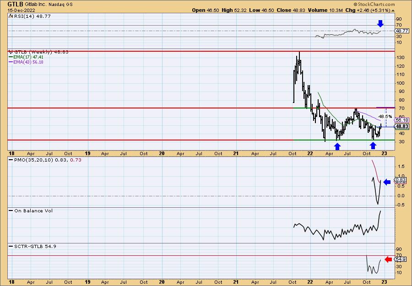Click the 48.77 RSI value tag on the right axis

[402, 31]
